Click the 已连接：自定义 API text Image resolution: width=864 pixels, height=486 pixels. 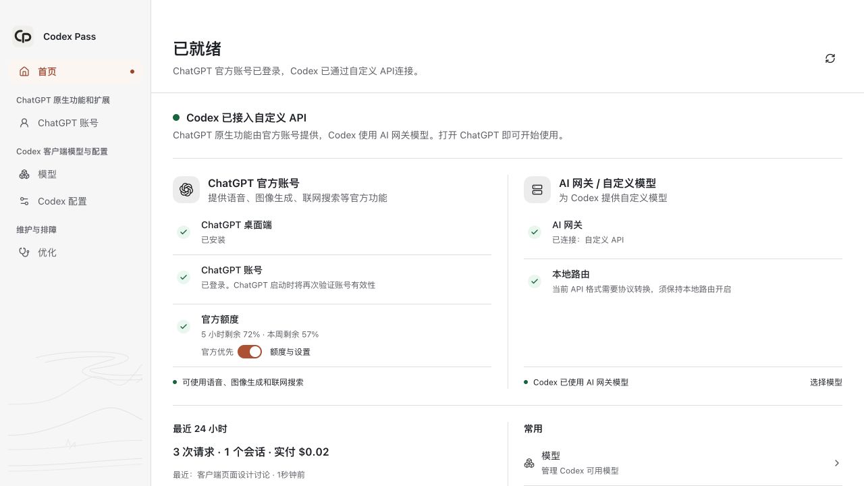click(x=588, y=240)
